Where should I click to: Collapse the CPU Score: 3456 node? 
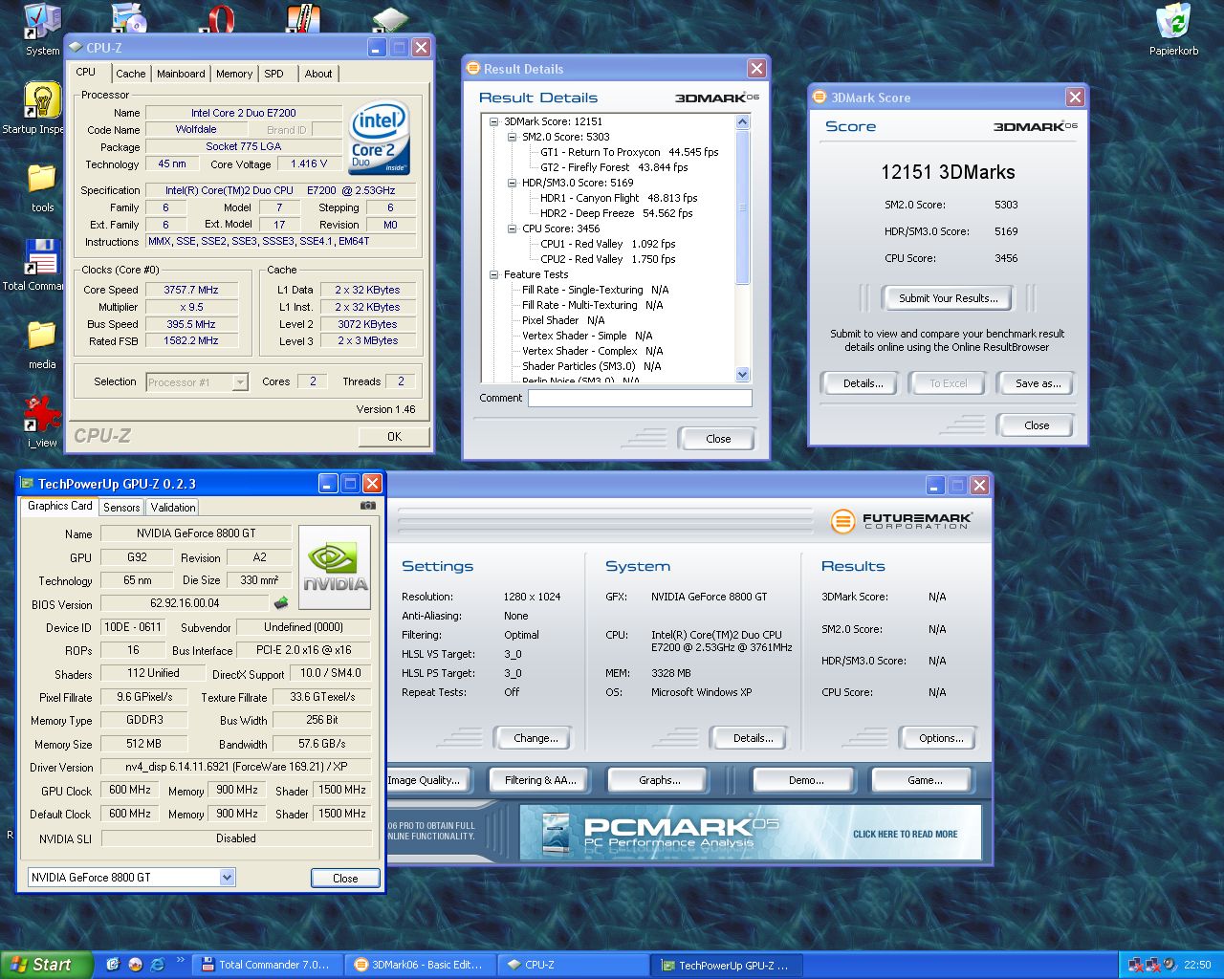pos(513,228)
